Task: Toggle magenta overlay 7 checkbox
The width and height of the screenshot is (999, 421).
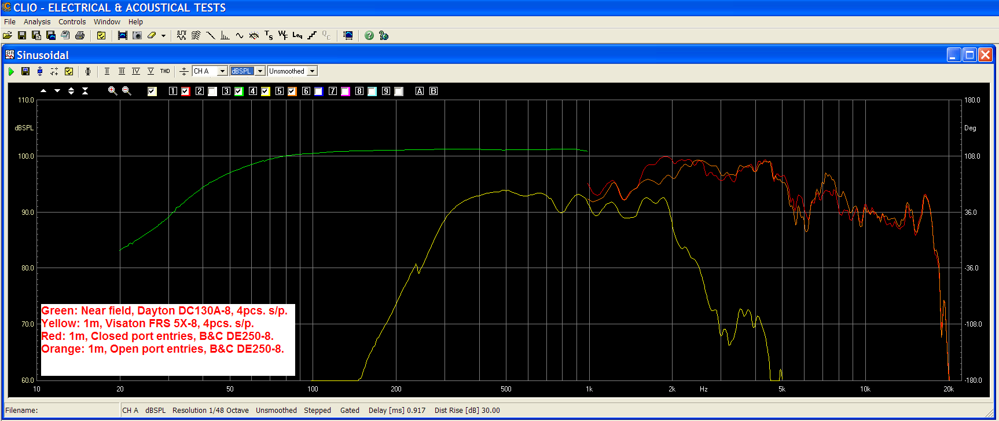Action: click(x=346, y=91)
